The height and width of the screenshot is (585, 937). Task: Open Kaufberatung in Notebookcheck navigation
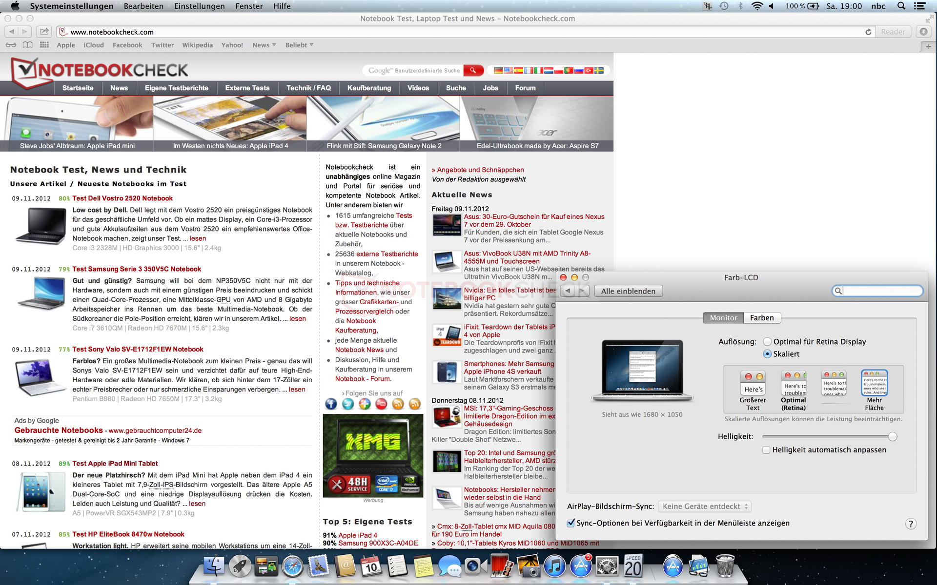click(x=369, y=88)
